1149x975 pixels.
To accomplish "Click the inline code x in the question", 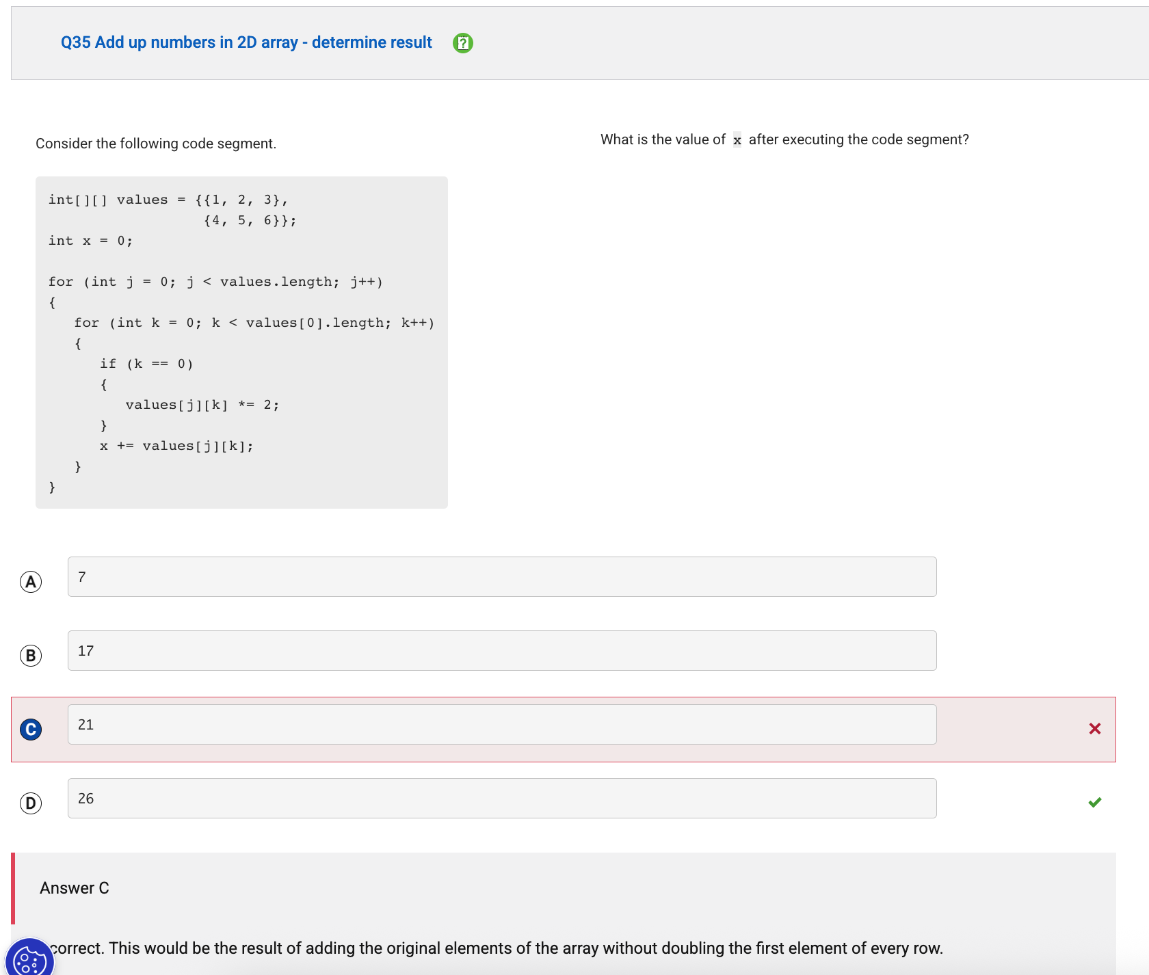I will (x=737, y=140).
